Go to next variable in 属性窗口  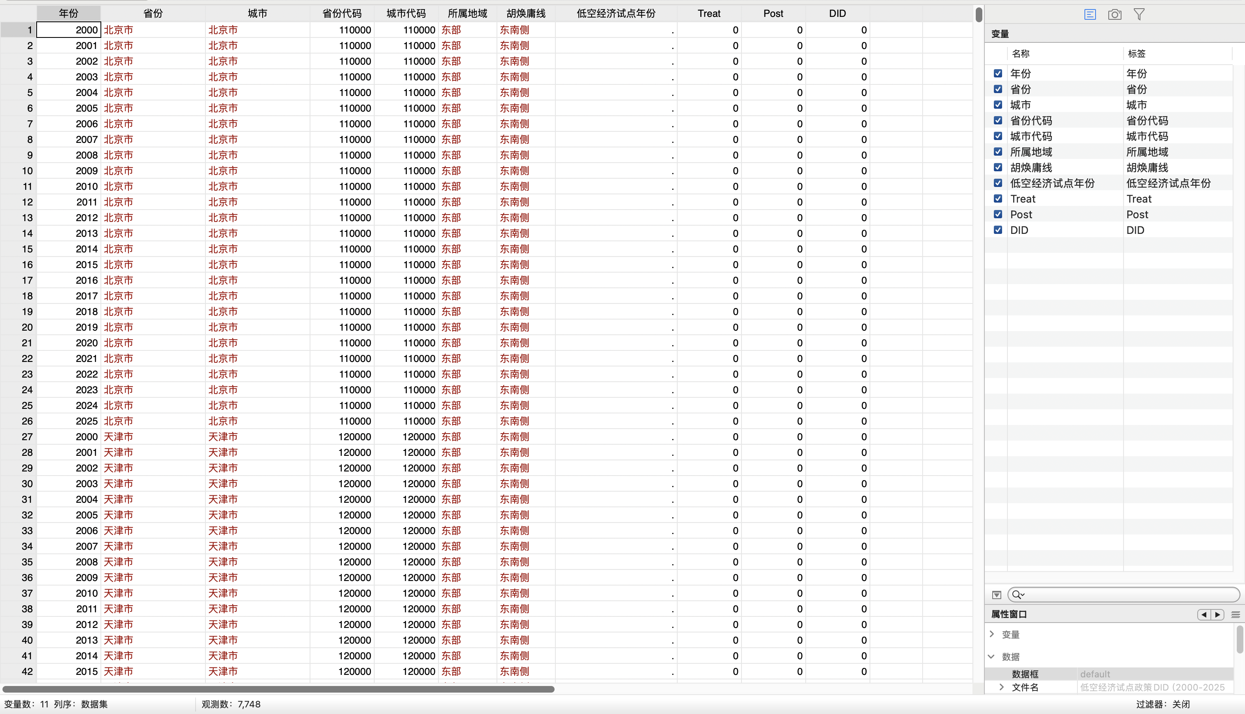coord(1217,614)
